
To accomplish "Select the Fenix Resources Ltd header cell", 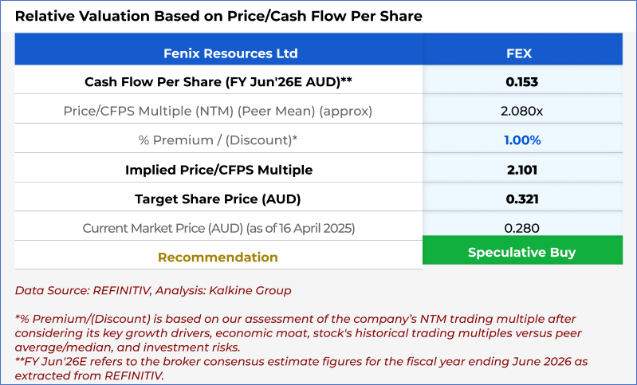I will (x=218, y=53).
